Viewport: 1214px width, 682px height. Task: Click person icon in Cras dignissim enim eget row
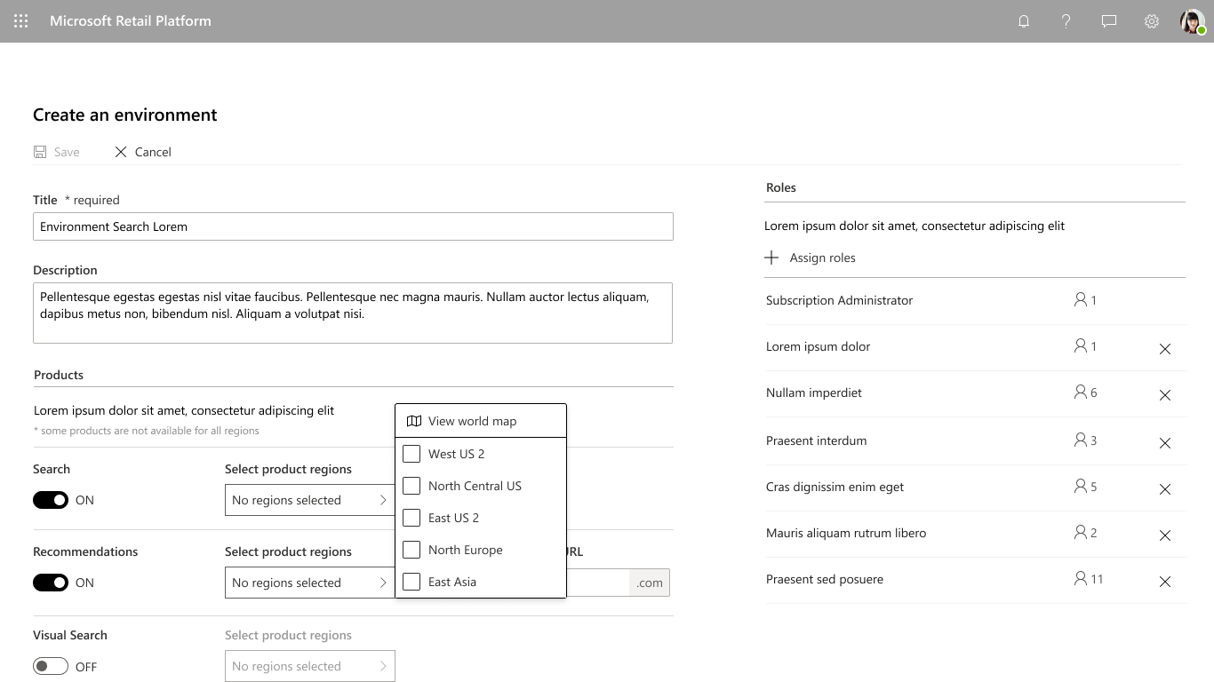(x=1081, y=487)
